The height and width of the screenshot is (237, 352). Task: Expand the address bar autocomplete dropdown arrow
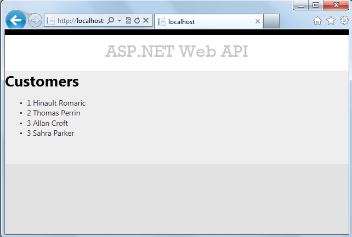[x=119, y=21]
